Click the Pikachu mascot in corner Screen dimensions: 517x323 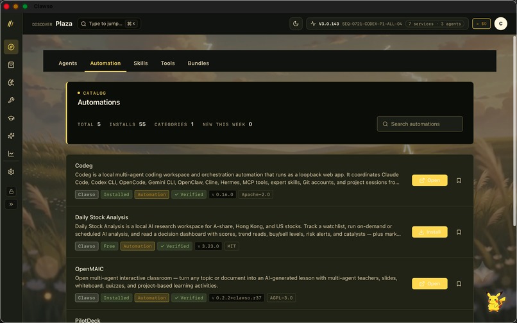[496, 301]
